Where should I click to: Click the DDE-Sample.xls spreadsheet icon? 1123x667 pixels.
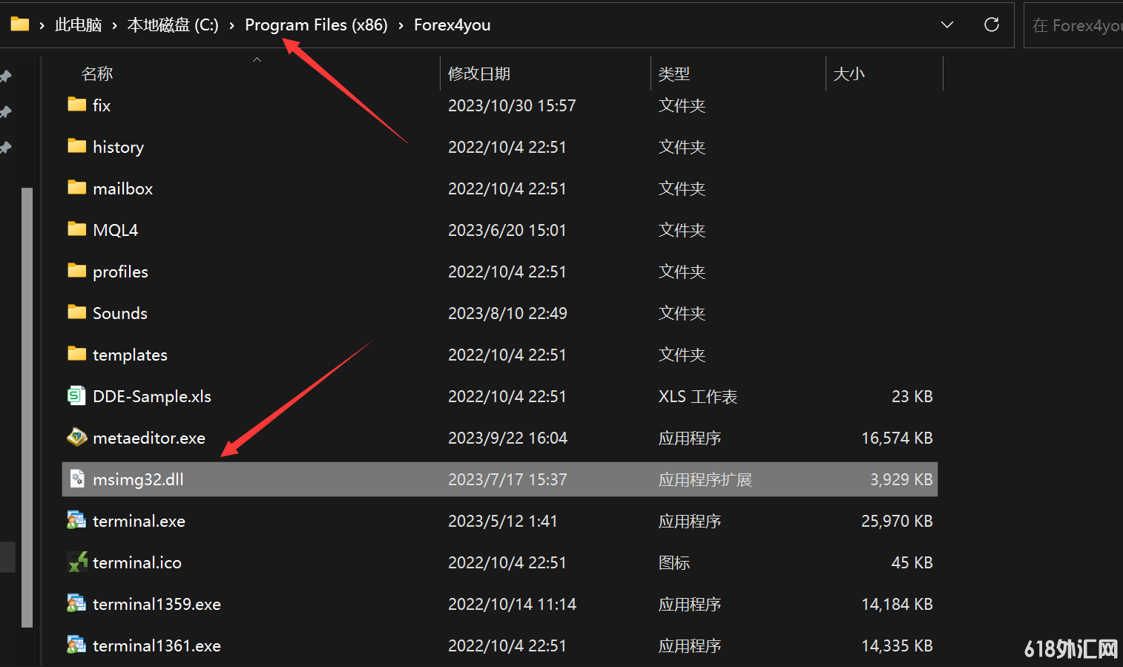point(76,395)
